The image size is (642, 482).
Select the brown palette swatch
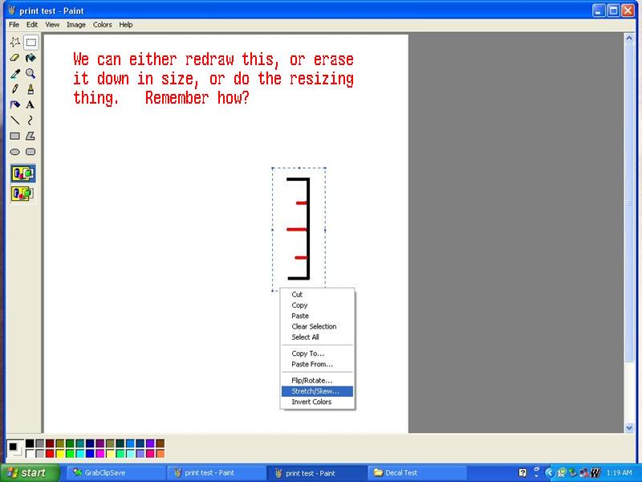(x=160, y=443)
